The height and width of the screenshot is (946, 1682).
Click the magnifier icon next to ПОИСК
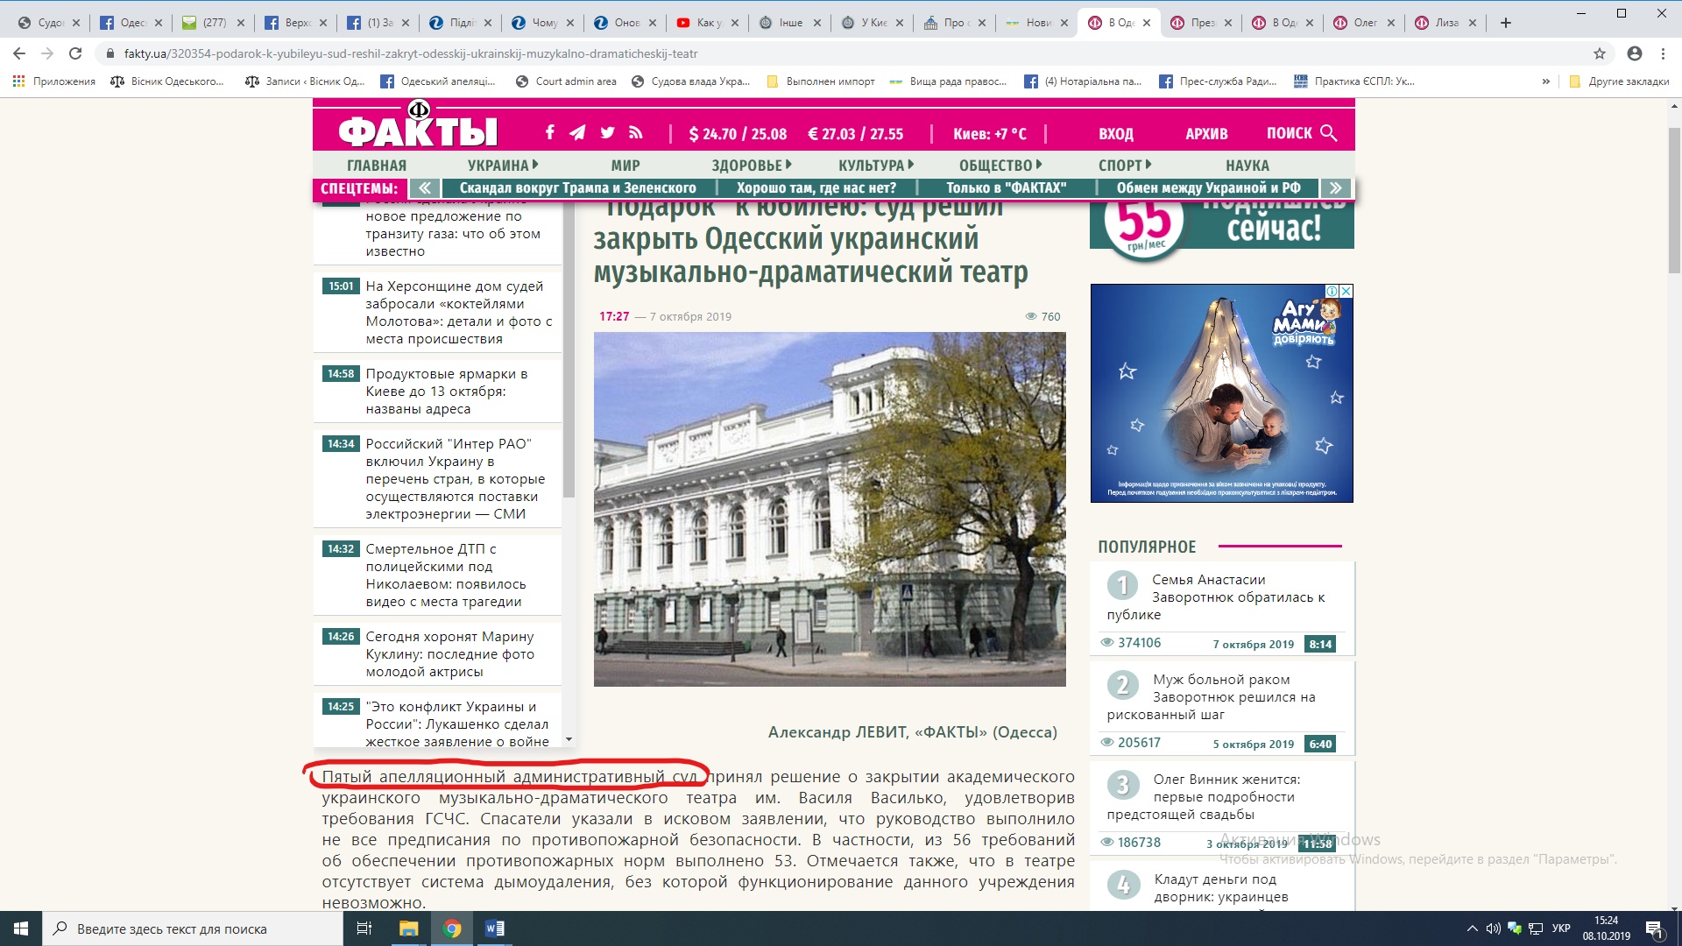[1328, 133]
